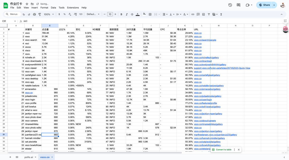Open the Format menu

click(44, 8)
